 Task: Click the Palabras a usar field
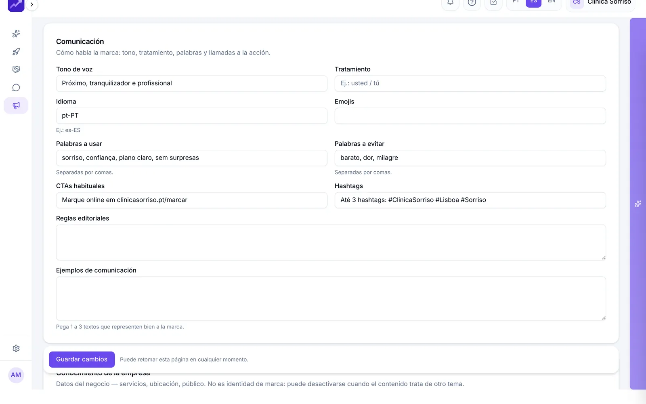(x=192, y=158)
